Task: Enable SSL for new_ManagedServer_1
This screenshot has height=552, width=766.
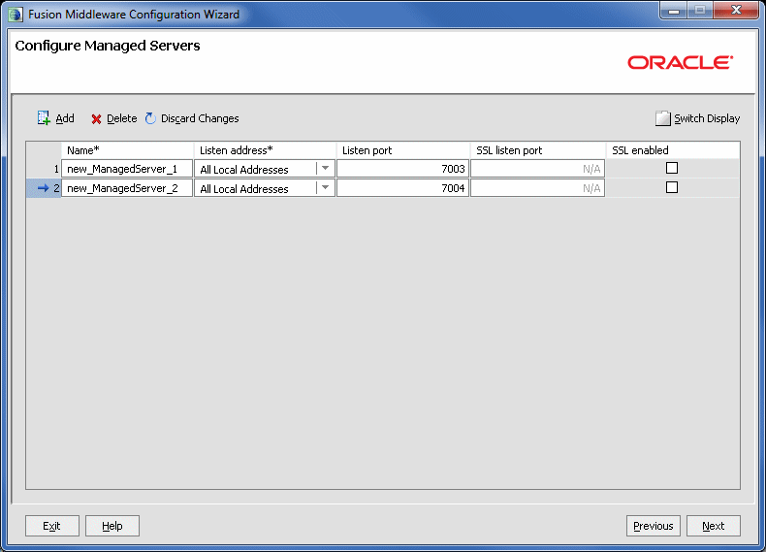Action: (x=672, y=168)
